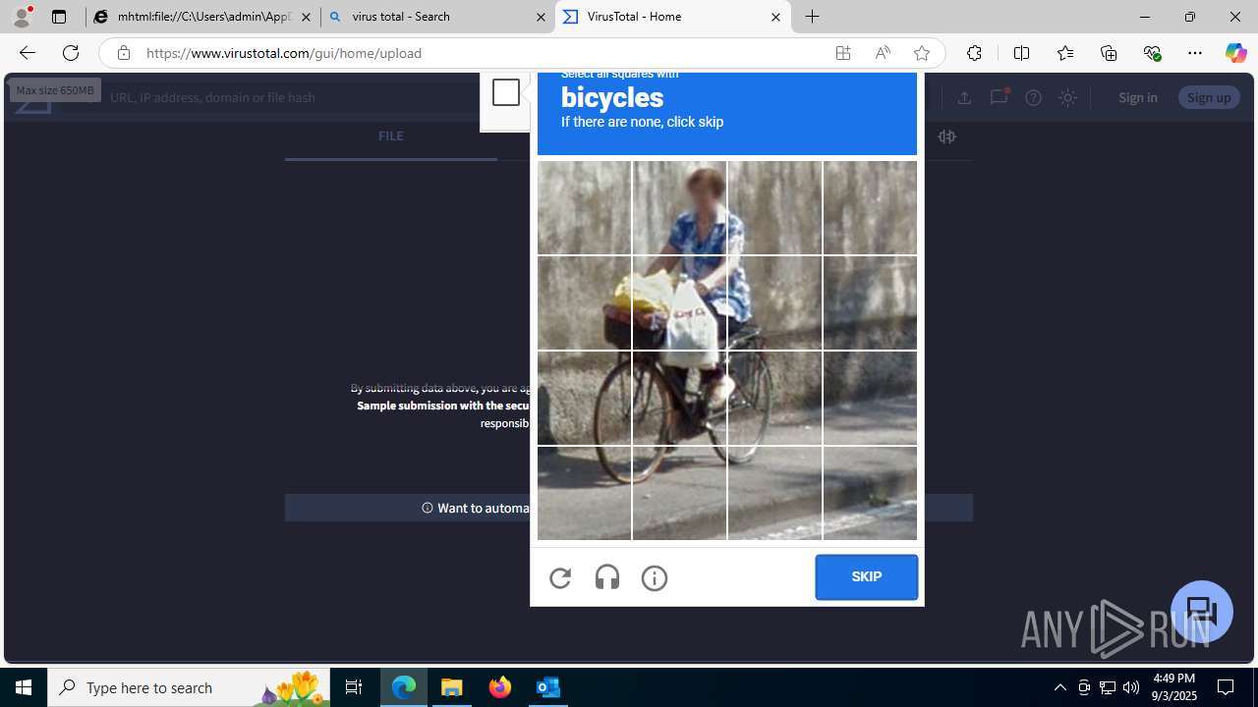The width and height of the screenshot is (1258, 707).
Task: View site information lock icon
Action: [x=123, y=53]
